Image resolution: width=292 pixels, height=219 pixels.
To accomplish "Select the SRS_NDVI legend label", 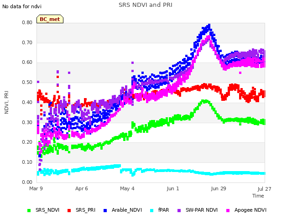I will coord(47,210).
